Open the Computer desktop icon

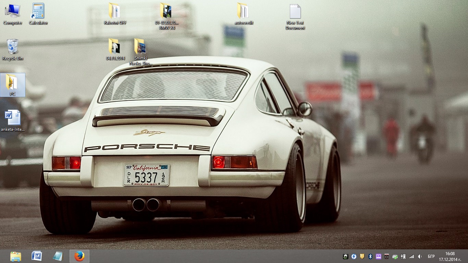click(x=13, y=14)
